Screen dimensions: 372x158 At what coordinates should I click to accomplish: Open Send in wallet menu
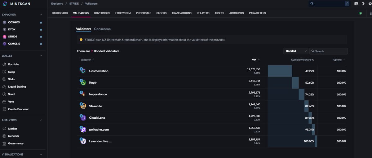tap(11, 94)
